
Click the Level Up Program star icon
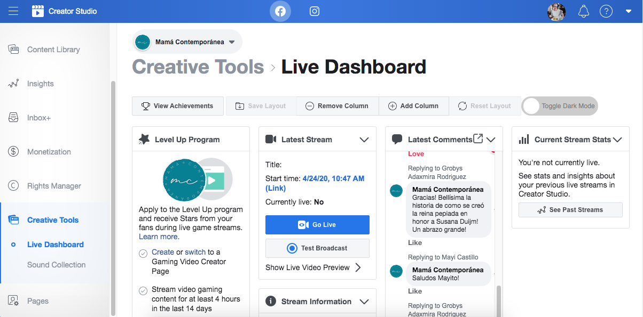coord(144,140)
